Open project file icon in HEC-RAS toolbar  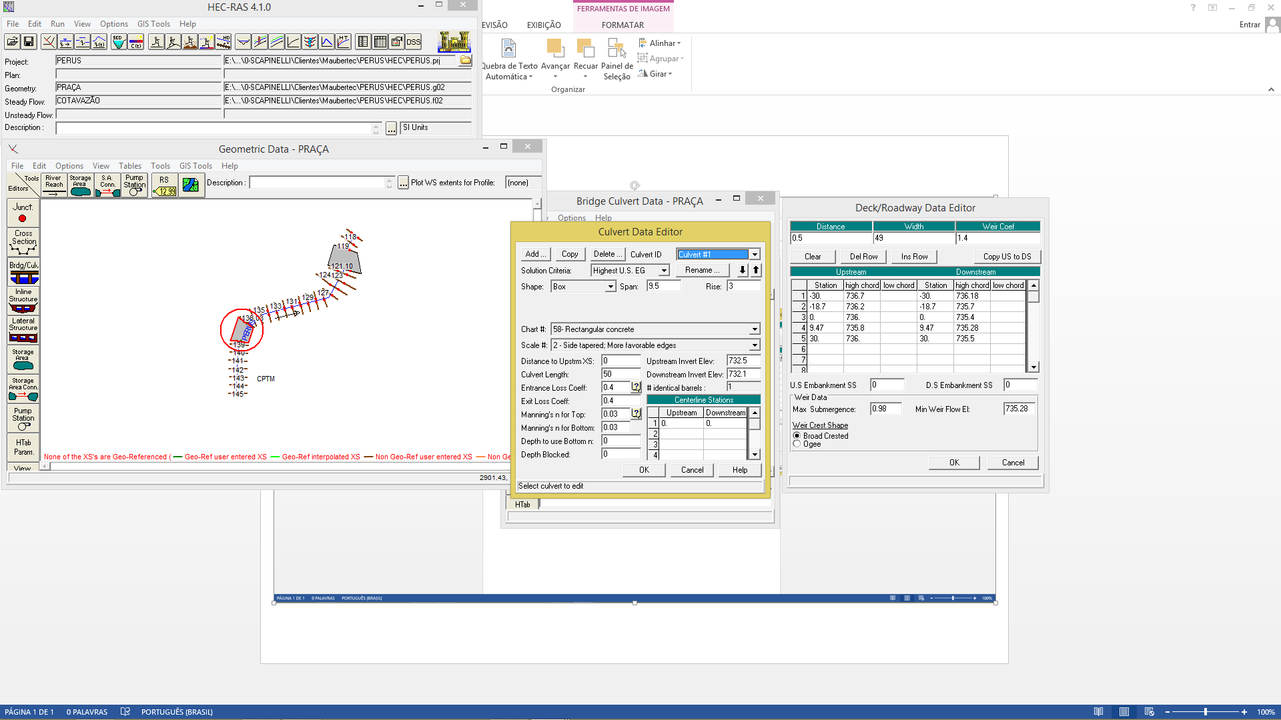[x=12, y=42]
